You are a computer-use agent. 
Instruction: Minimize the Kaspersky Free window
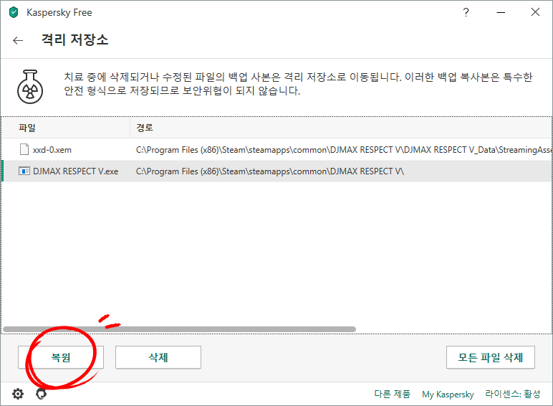point(501,12)
